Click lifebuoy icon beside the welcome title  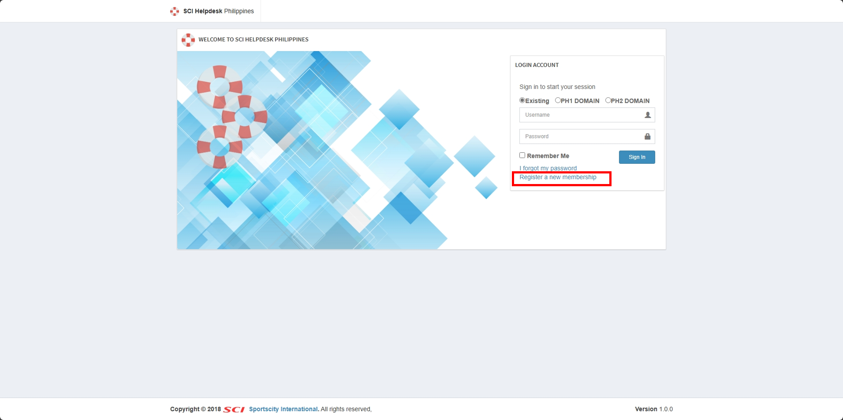tap(188, 40)
